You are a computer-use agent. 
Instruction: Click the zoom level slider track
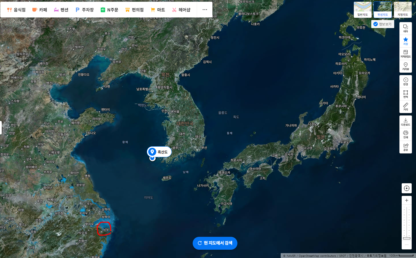[x=407, y=223]
